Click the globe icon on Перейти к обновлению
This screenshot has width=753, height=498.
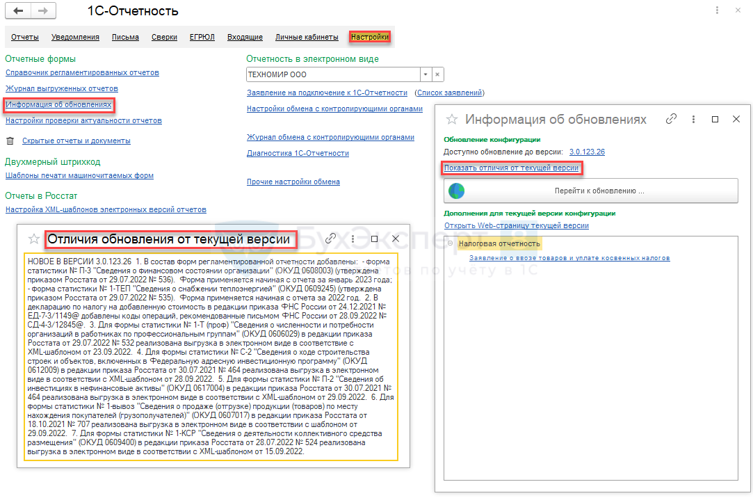tap(456, 191)
